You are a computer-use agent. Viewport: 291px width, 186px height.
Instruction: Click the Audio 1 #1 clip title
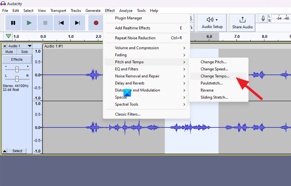coord(54,46)
